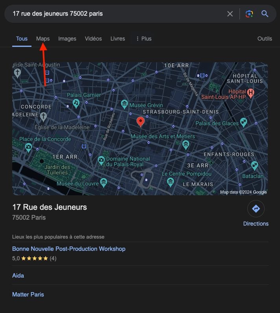Viewport: 280px width, 313px height.
Task: Open the Matter Paris link
Action: (x=28, y=294)
